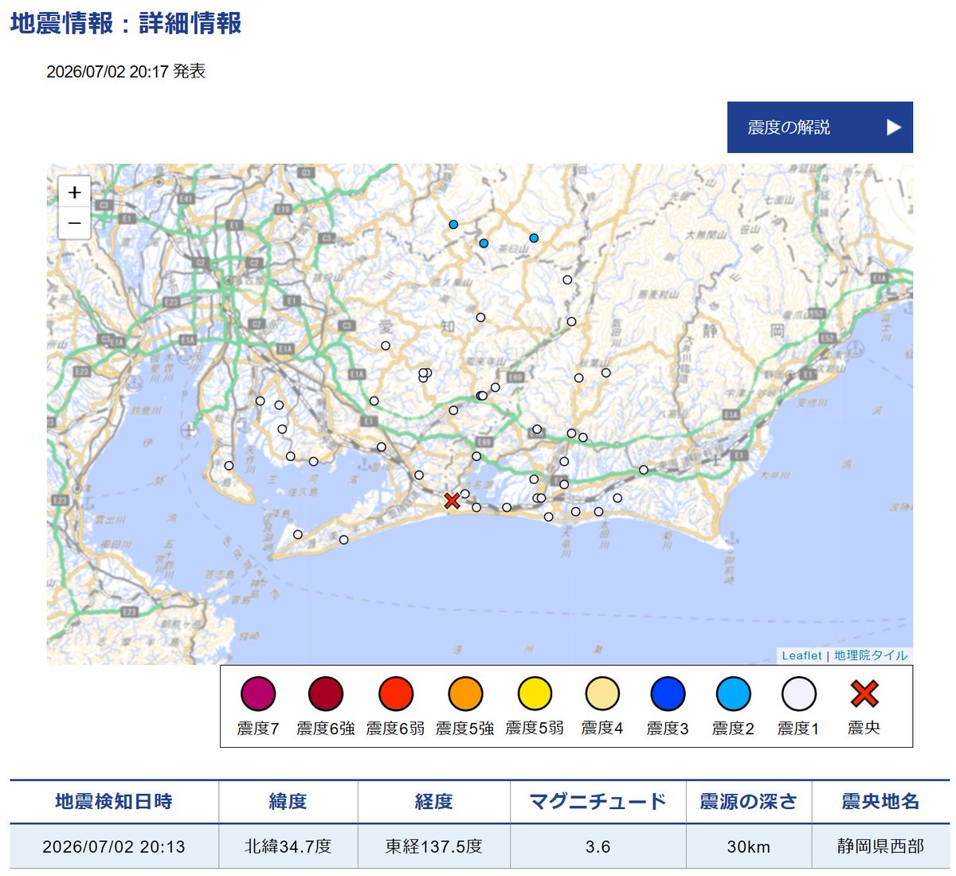Click the 震度2 light blue legend circle
This screenshot has height=876, width=956.
pyautogui.click(x=733, y=694)
